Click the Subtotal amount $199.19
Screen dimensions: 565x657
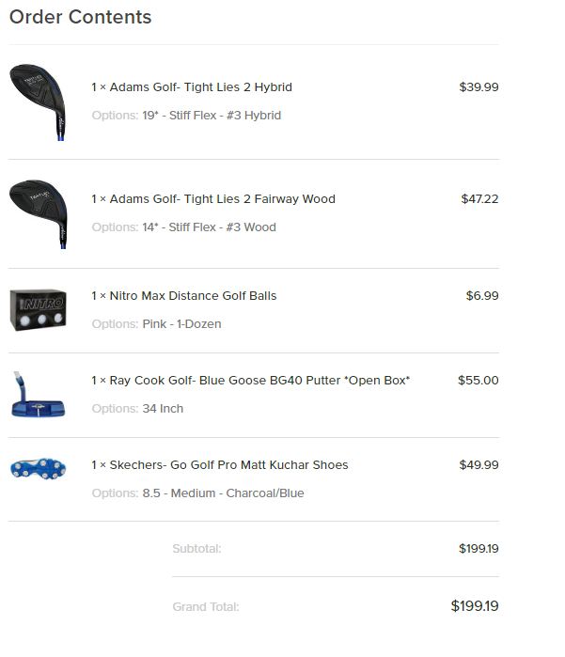click(479, 548)
